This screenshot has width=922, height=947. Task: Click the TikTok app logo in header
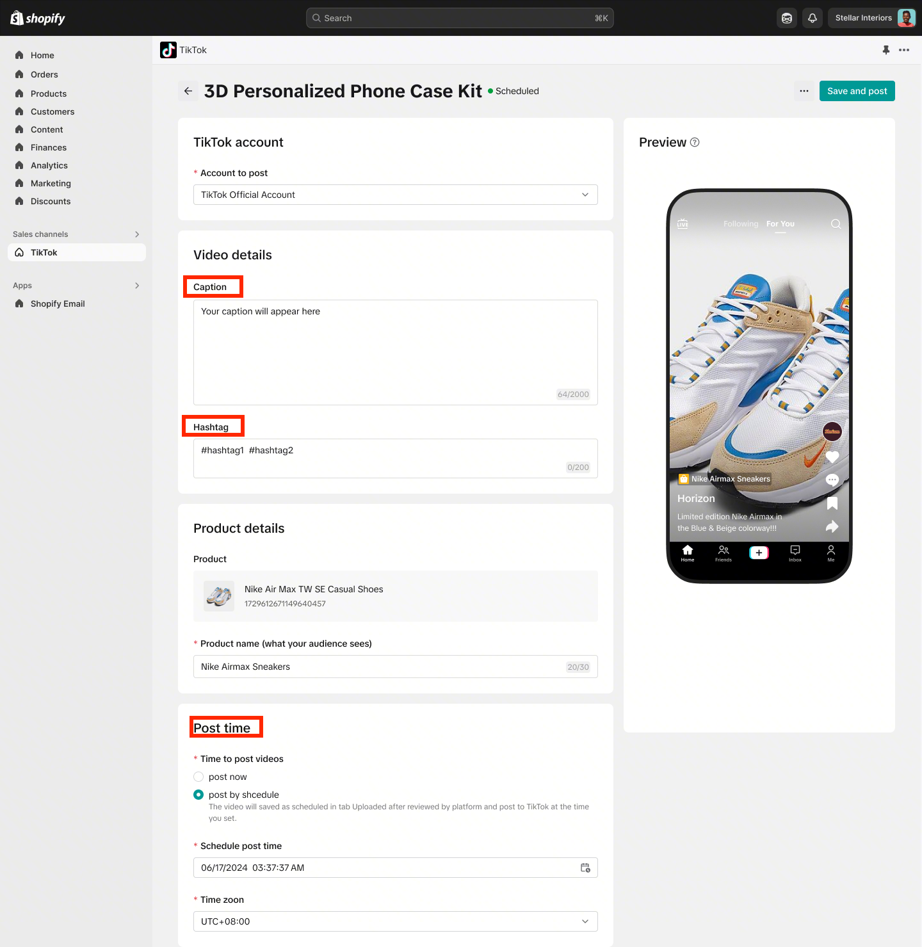click(168, 50)
